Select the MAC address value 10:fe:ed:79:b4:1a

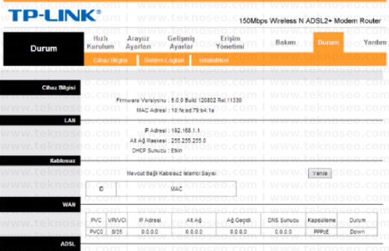tap(193, 110)
